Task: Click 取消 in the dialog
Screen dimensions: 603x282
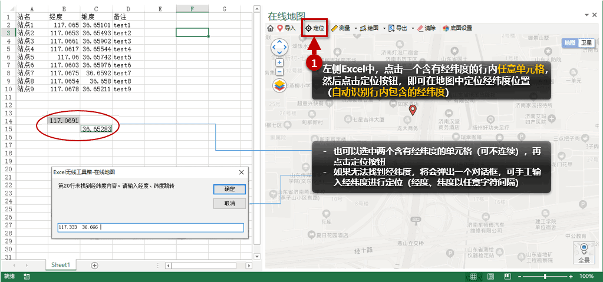Action: tap(229, 203)
